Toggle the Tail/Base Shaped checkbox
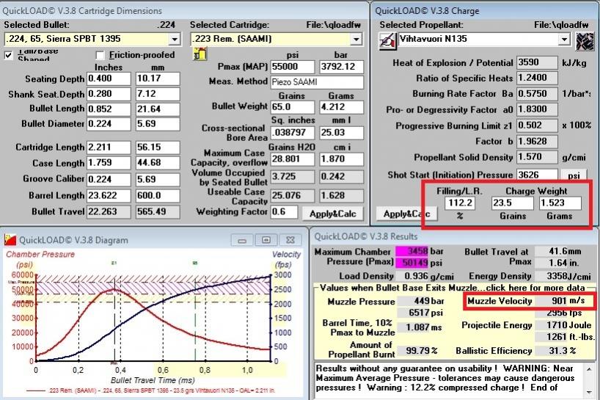The image size is (600, 400). [x=10, y=55]
